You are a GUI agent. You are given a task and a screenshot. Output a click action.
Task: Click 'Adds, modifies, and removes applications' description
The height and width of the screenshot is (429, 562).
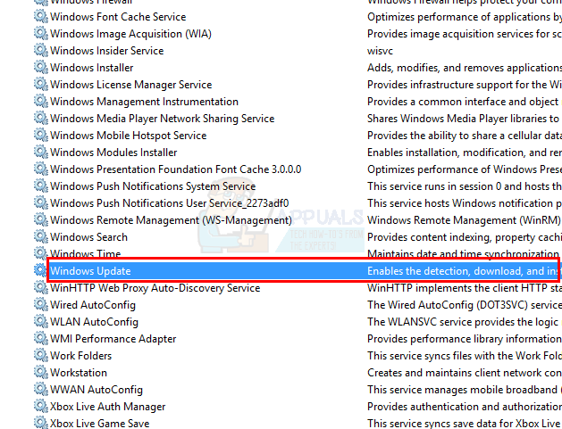point(465,68)
